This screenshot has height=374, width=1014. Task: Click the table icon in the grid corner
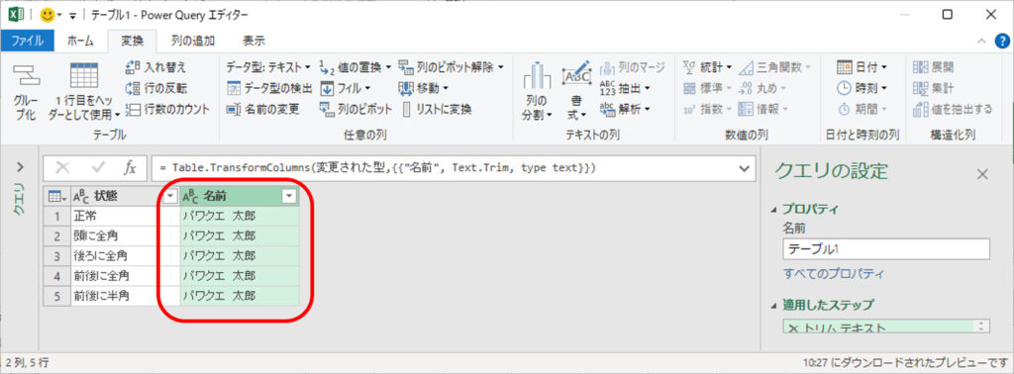(x=56, y=196)
